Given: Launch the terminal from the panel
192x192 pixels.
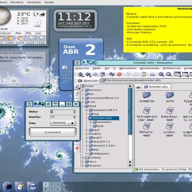Looking at the screenshot, I should [x=9, y=187].
